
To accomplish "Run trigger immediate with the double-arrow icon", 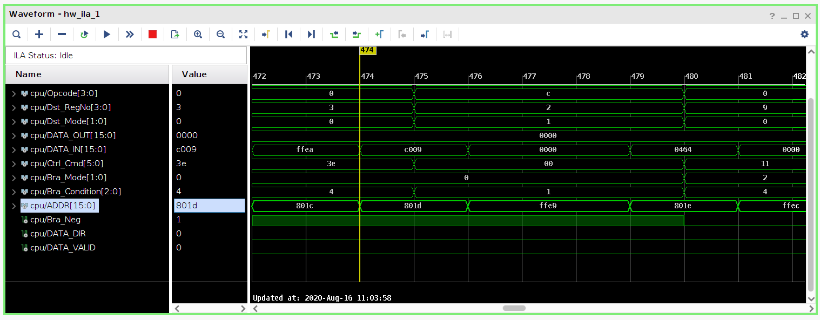I will pos(130,35).
